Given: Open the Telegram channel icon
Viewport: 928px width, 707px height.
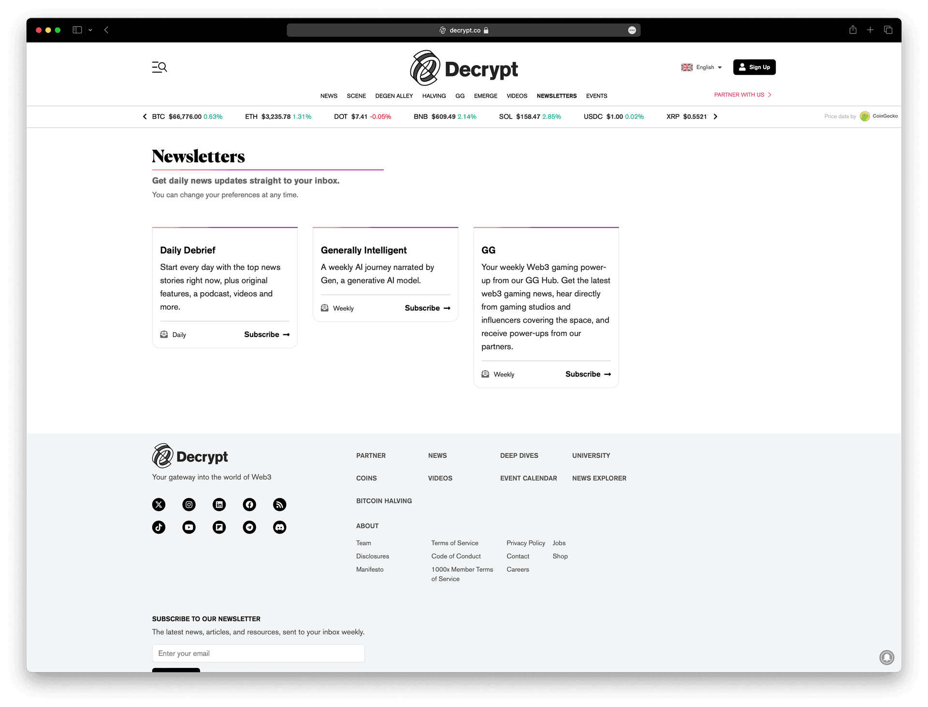Looking at the screenshot, I should click(x=249, y=527).
